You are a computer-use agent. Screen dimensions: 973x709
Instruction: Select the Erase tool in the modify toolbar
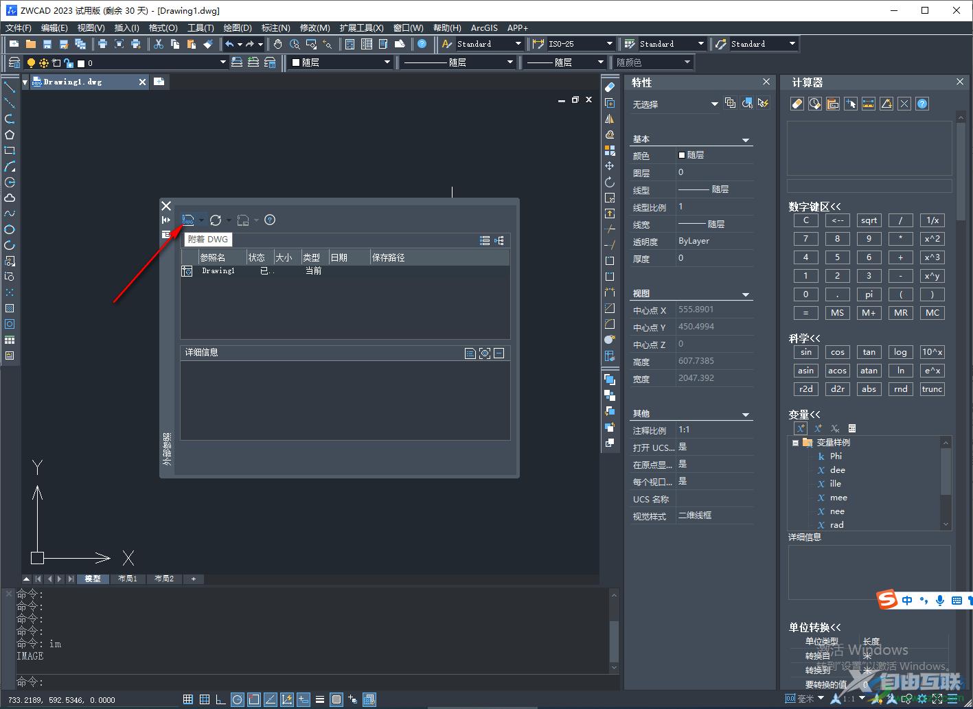tap(609, 87)
